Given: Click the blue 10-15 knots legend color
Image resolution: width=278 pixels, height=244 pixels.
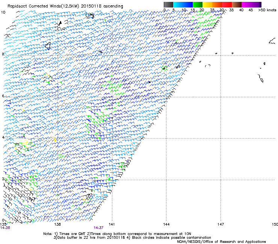Looking at the screenshot, I should 188,5.
